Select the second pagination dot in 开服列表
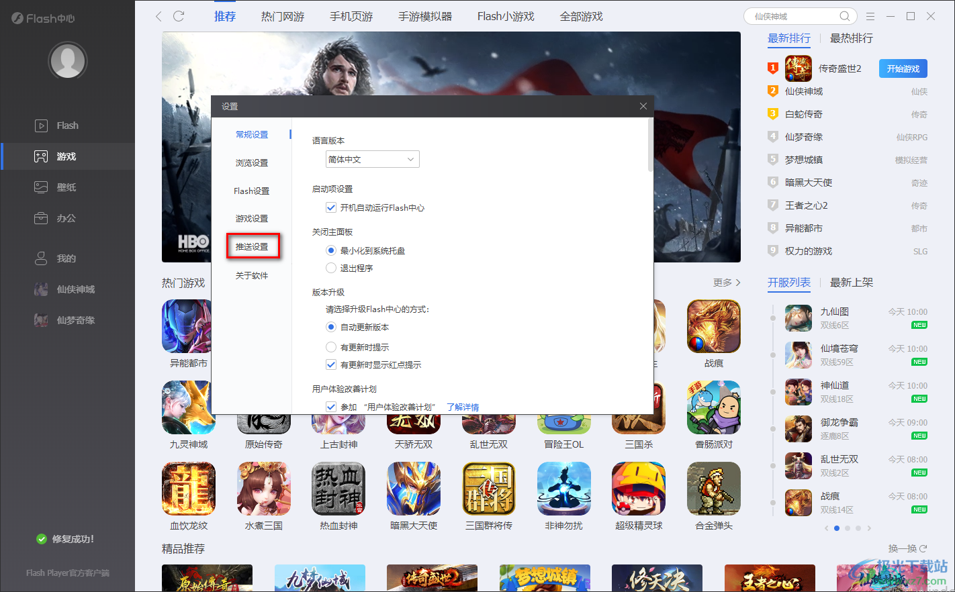Image resolution: width=955 pixels, height=592 pixels. (x=848, y=528)
